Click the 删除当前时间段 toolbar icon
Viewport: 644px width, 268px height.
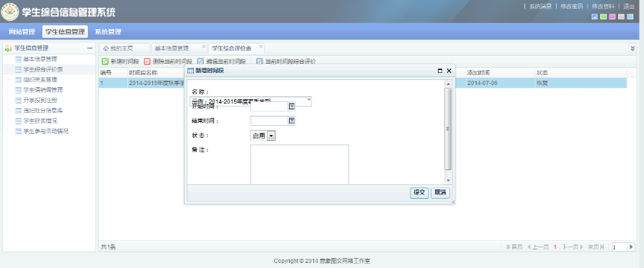[x=147, y=61]
